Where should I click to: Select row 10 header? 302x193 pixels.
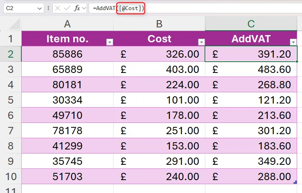(10, 176)
